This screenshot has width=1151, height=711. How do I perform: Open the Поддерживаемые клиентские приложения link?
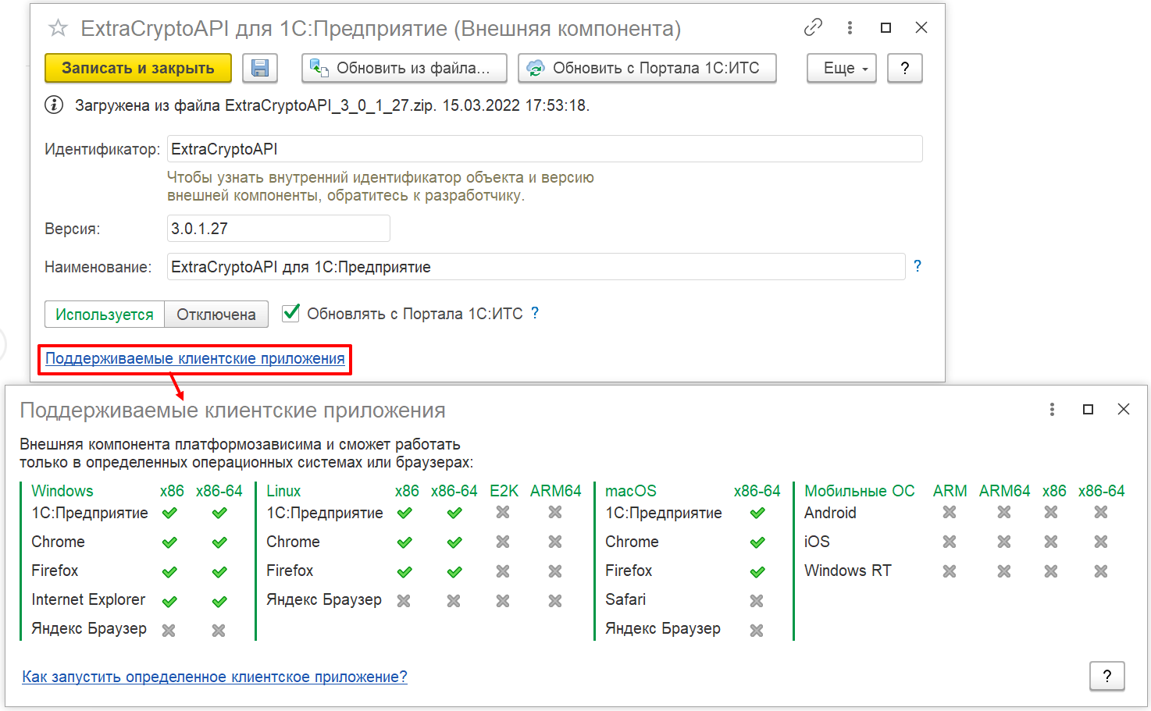tap(195, 358)
